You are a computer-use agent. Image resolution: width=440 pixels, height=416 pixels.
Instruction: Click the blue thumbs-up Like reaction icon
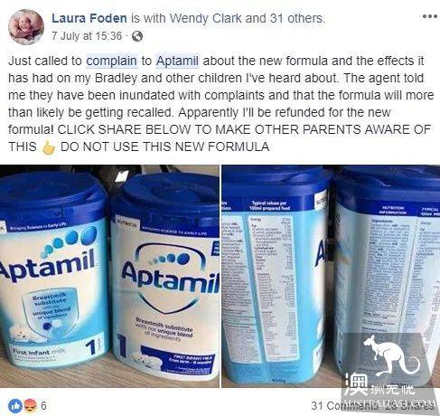tap(15, 405)
